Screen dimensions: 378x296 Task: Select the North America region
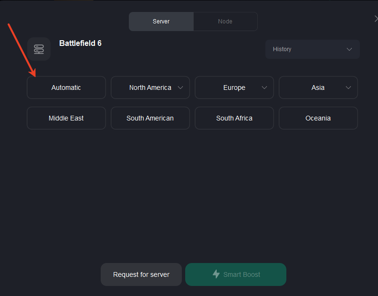150,88
